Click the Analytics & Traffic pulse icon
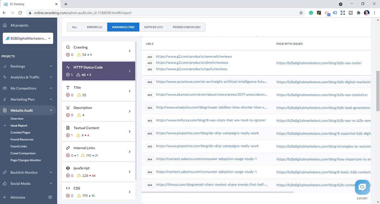Image resolution: width=380 pixels, height=204 pixels. click(x=5, y=77)
